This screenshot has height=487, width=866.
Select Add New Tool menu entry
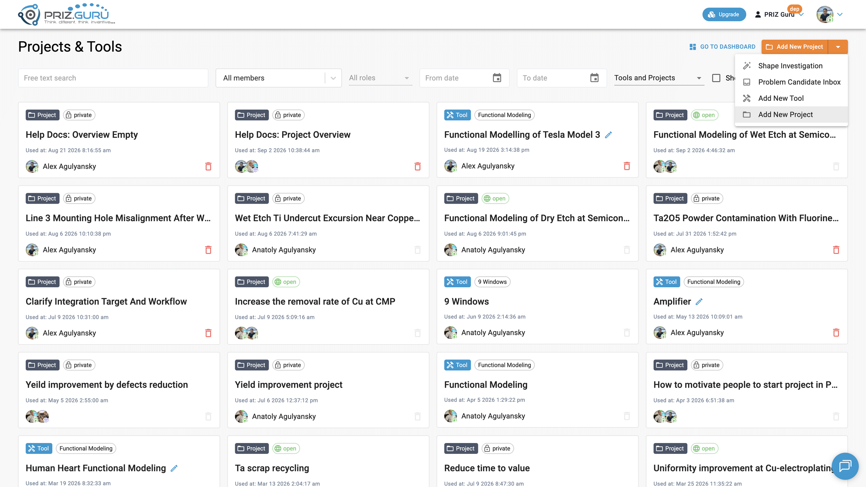tap(791, 98)
